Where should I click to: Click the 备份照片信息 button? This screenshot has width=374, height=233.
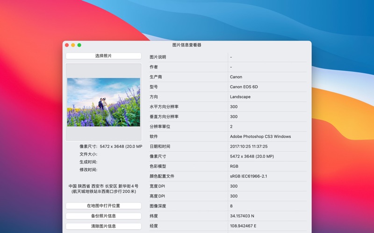pos(103,216)
